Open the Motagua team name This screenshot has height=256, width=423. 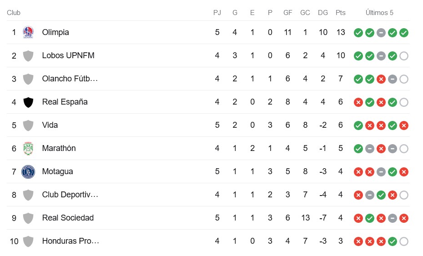point(57,171)
